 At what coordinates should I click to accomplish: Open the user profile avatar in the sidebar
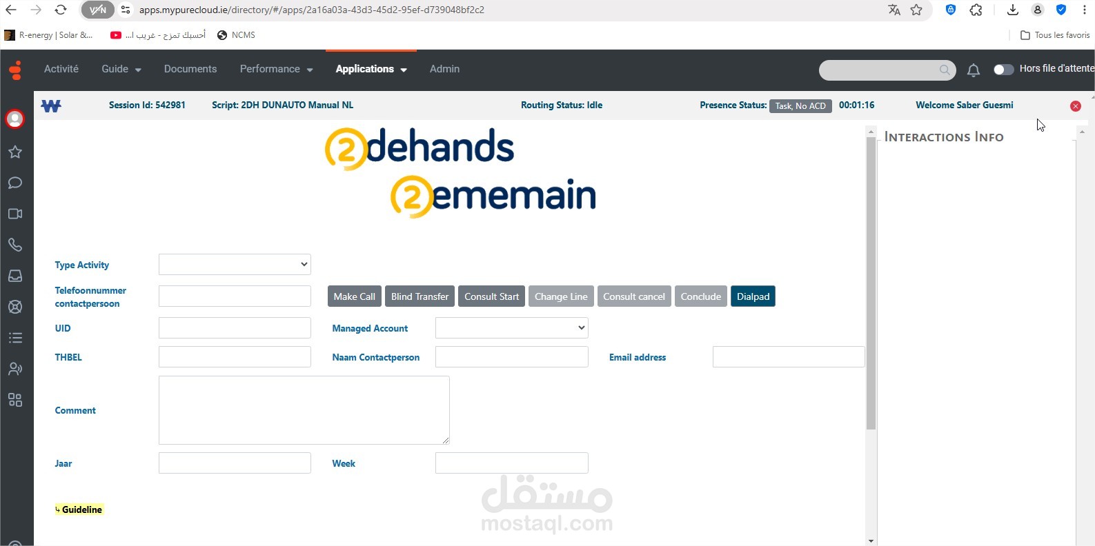(x=15, y=119)
